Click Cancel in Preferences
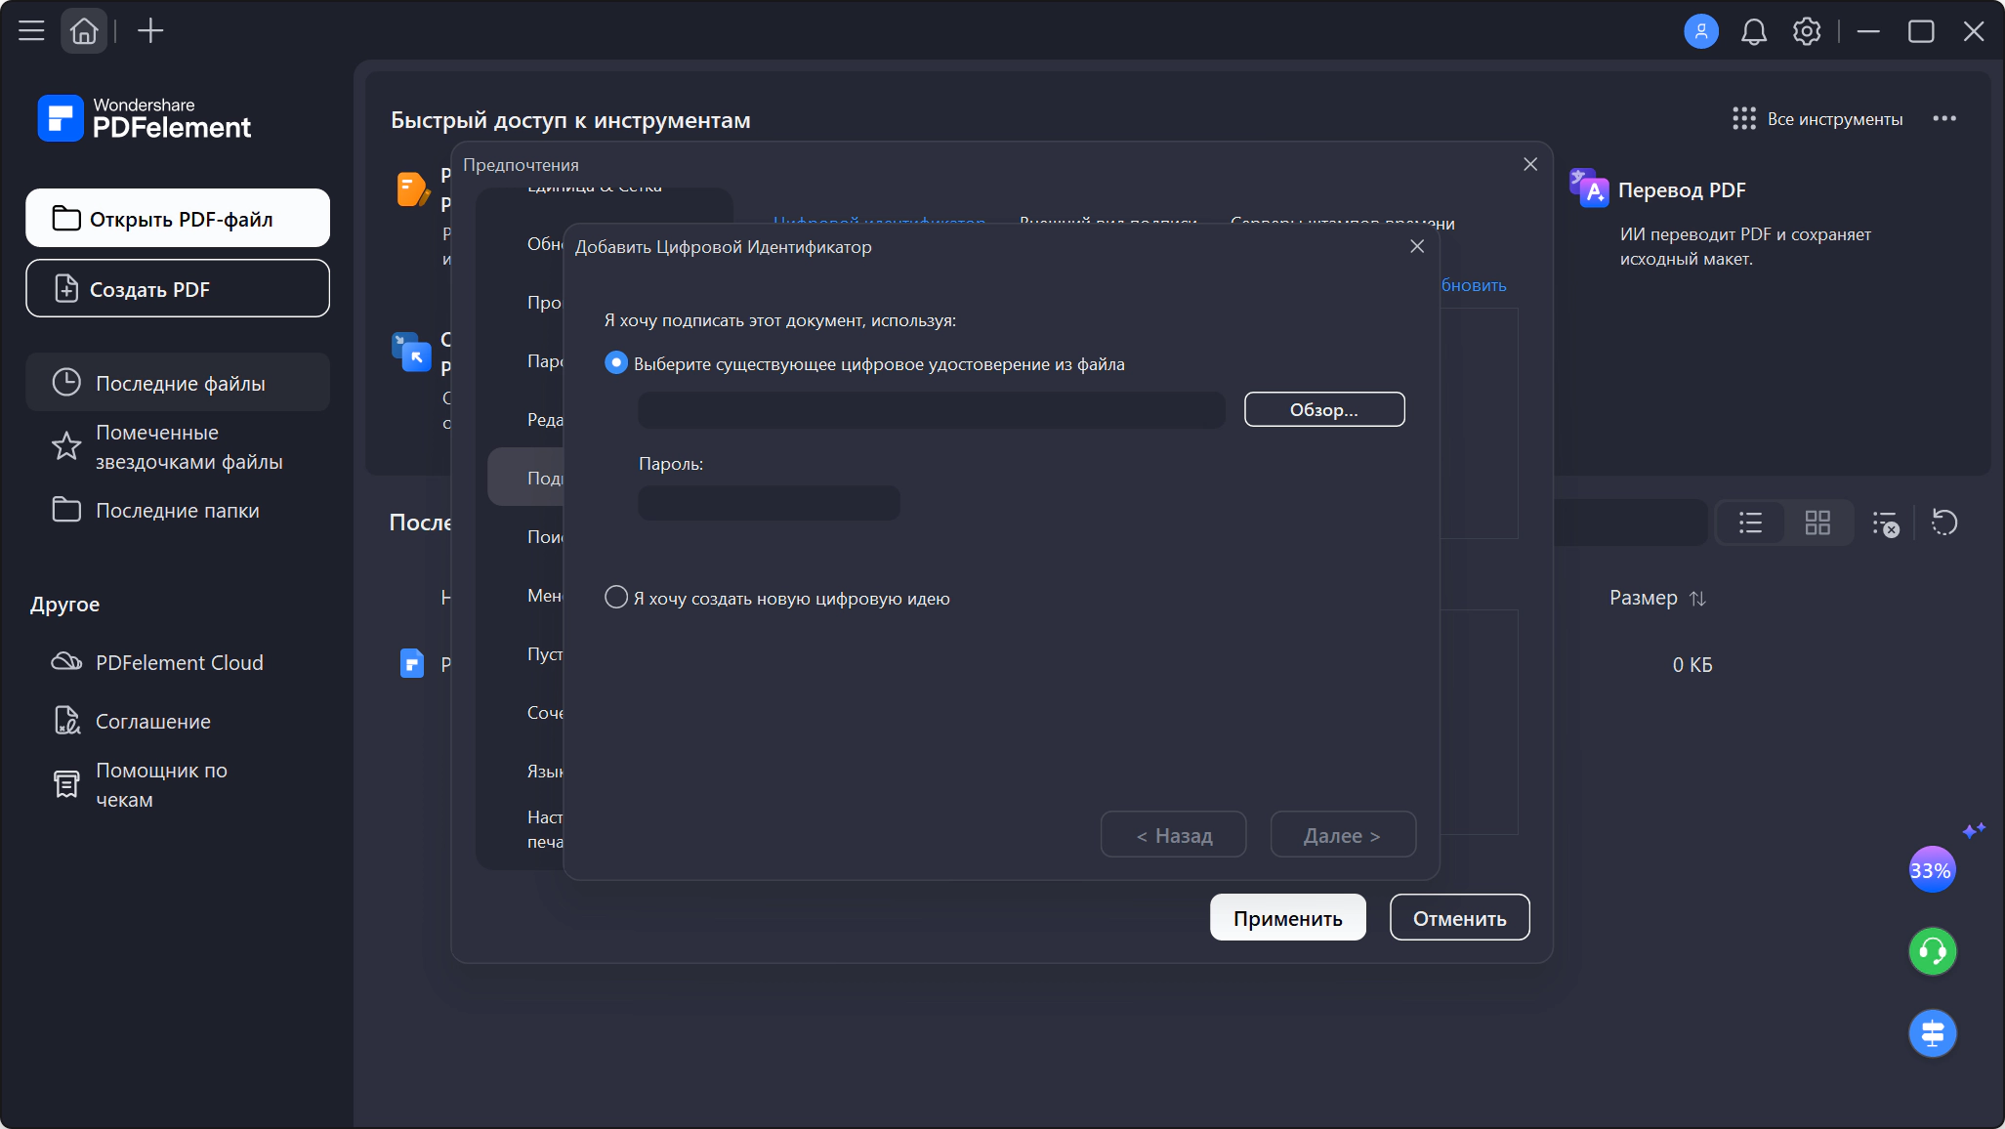The width and height of the screenshot is (2005, 1129). point(1460,918)
